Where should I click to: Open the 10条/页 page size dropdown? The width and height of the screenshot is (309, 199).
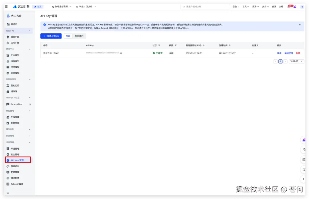point(296,61)
